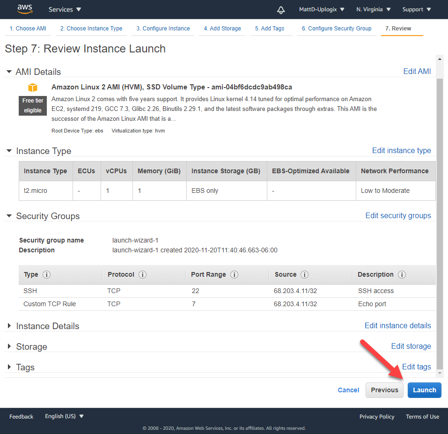Click info icon beside Source column
Image resolution: width=448 pixels, height=434 pixels.
(305, 275)
